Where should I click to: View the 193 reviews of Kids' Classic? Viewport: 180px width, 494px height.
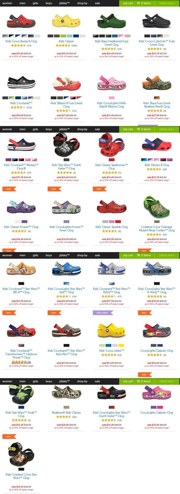(75, 45)
